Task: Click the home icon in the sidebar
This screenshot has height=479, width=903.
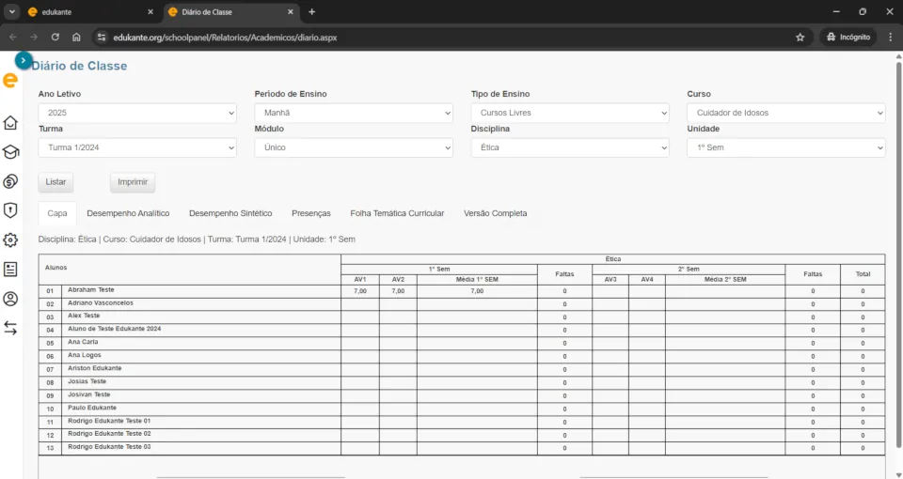Action: tap(10, 123)
